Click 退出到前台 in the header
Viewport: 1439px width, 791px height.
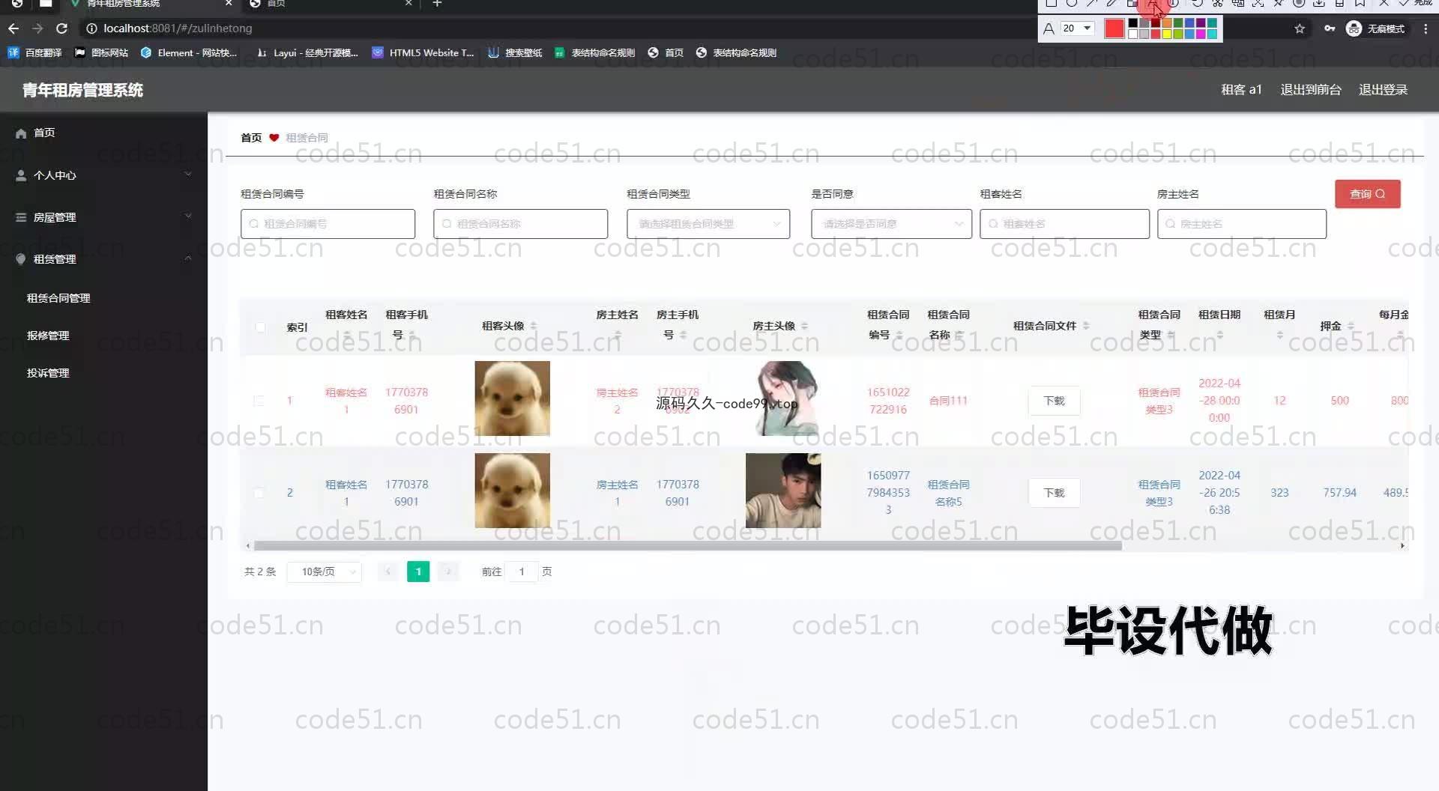(x=1310, y=90)
